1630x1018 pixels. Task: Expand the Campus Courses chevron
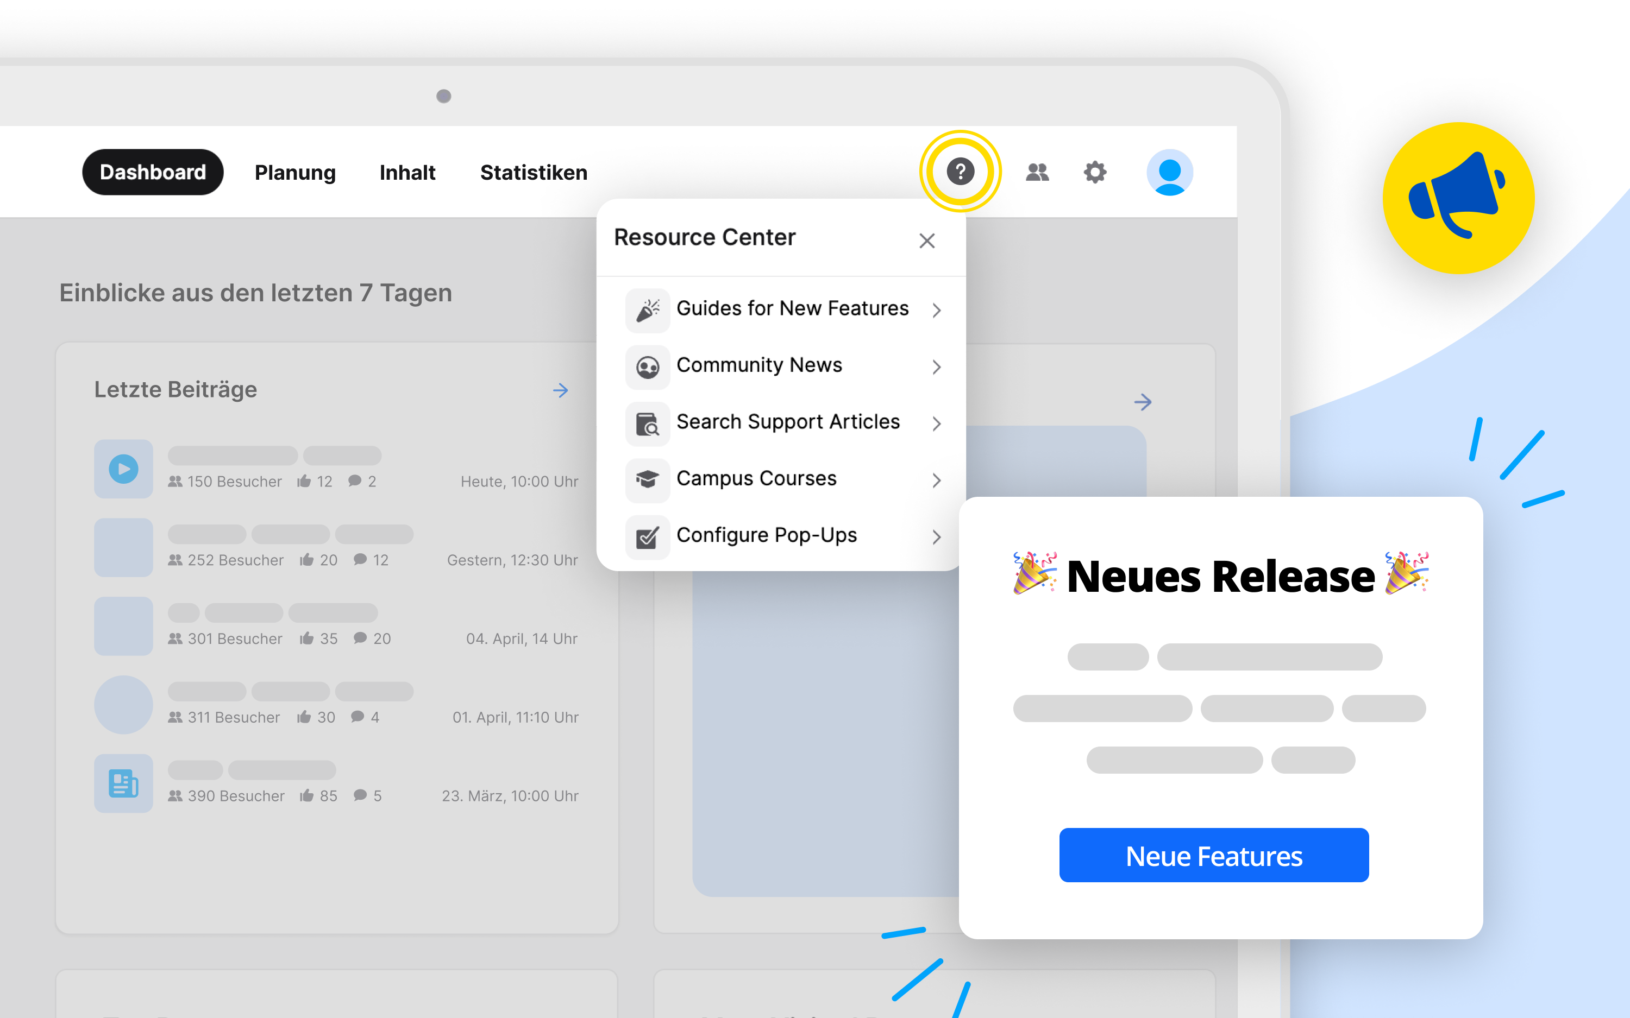point(936,479)
